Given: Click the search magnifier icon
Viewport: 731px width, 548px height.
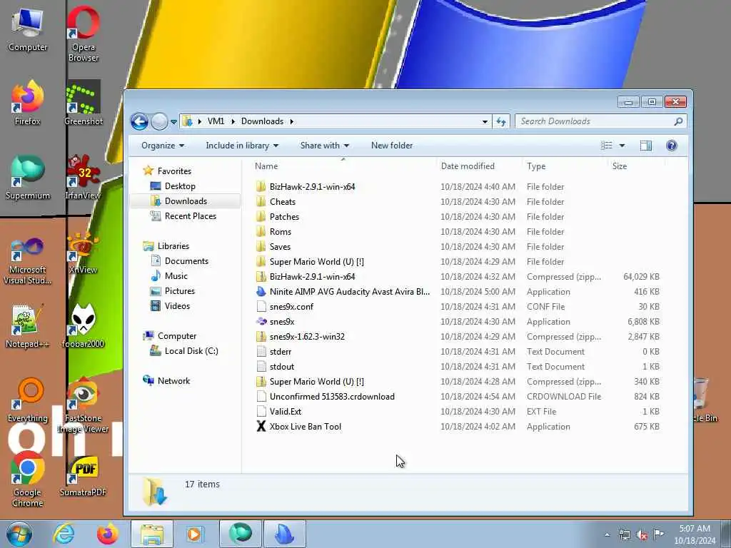Looking at the screenshot, I should click(x=678, y=121).
